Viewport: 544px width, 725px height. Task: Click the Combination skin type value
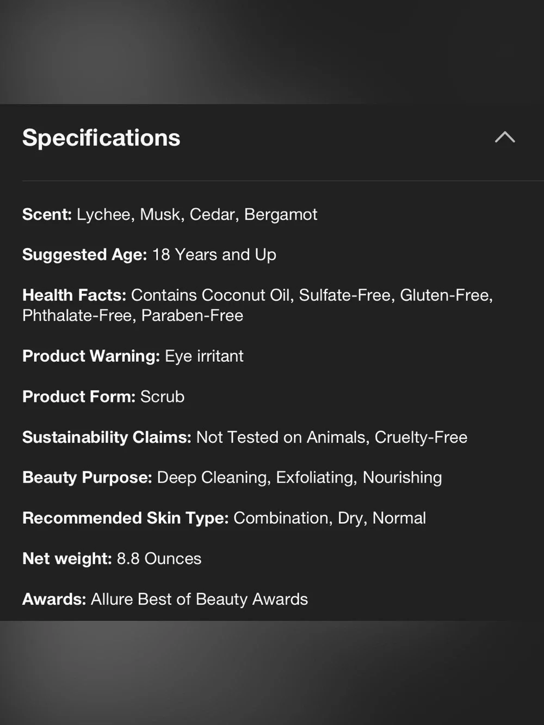click(x=281, y=518)
